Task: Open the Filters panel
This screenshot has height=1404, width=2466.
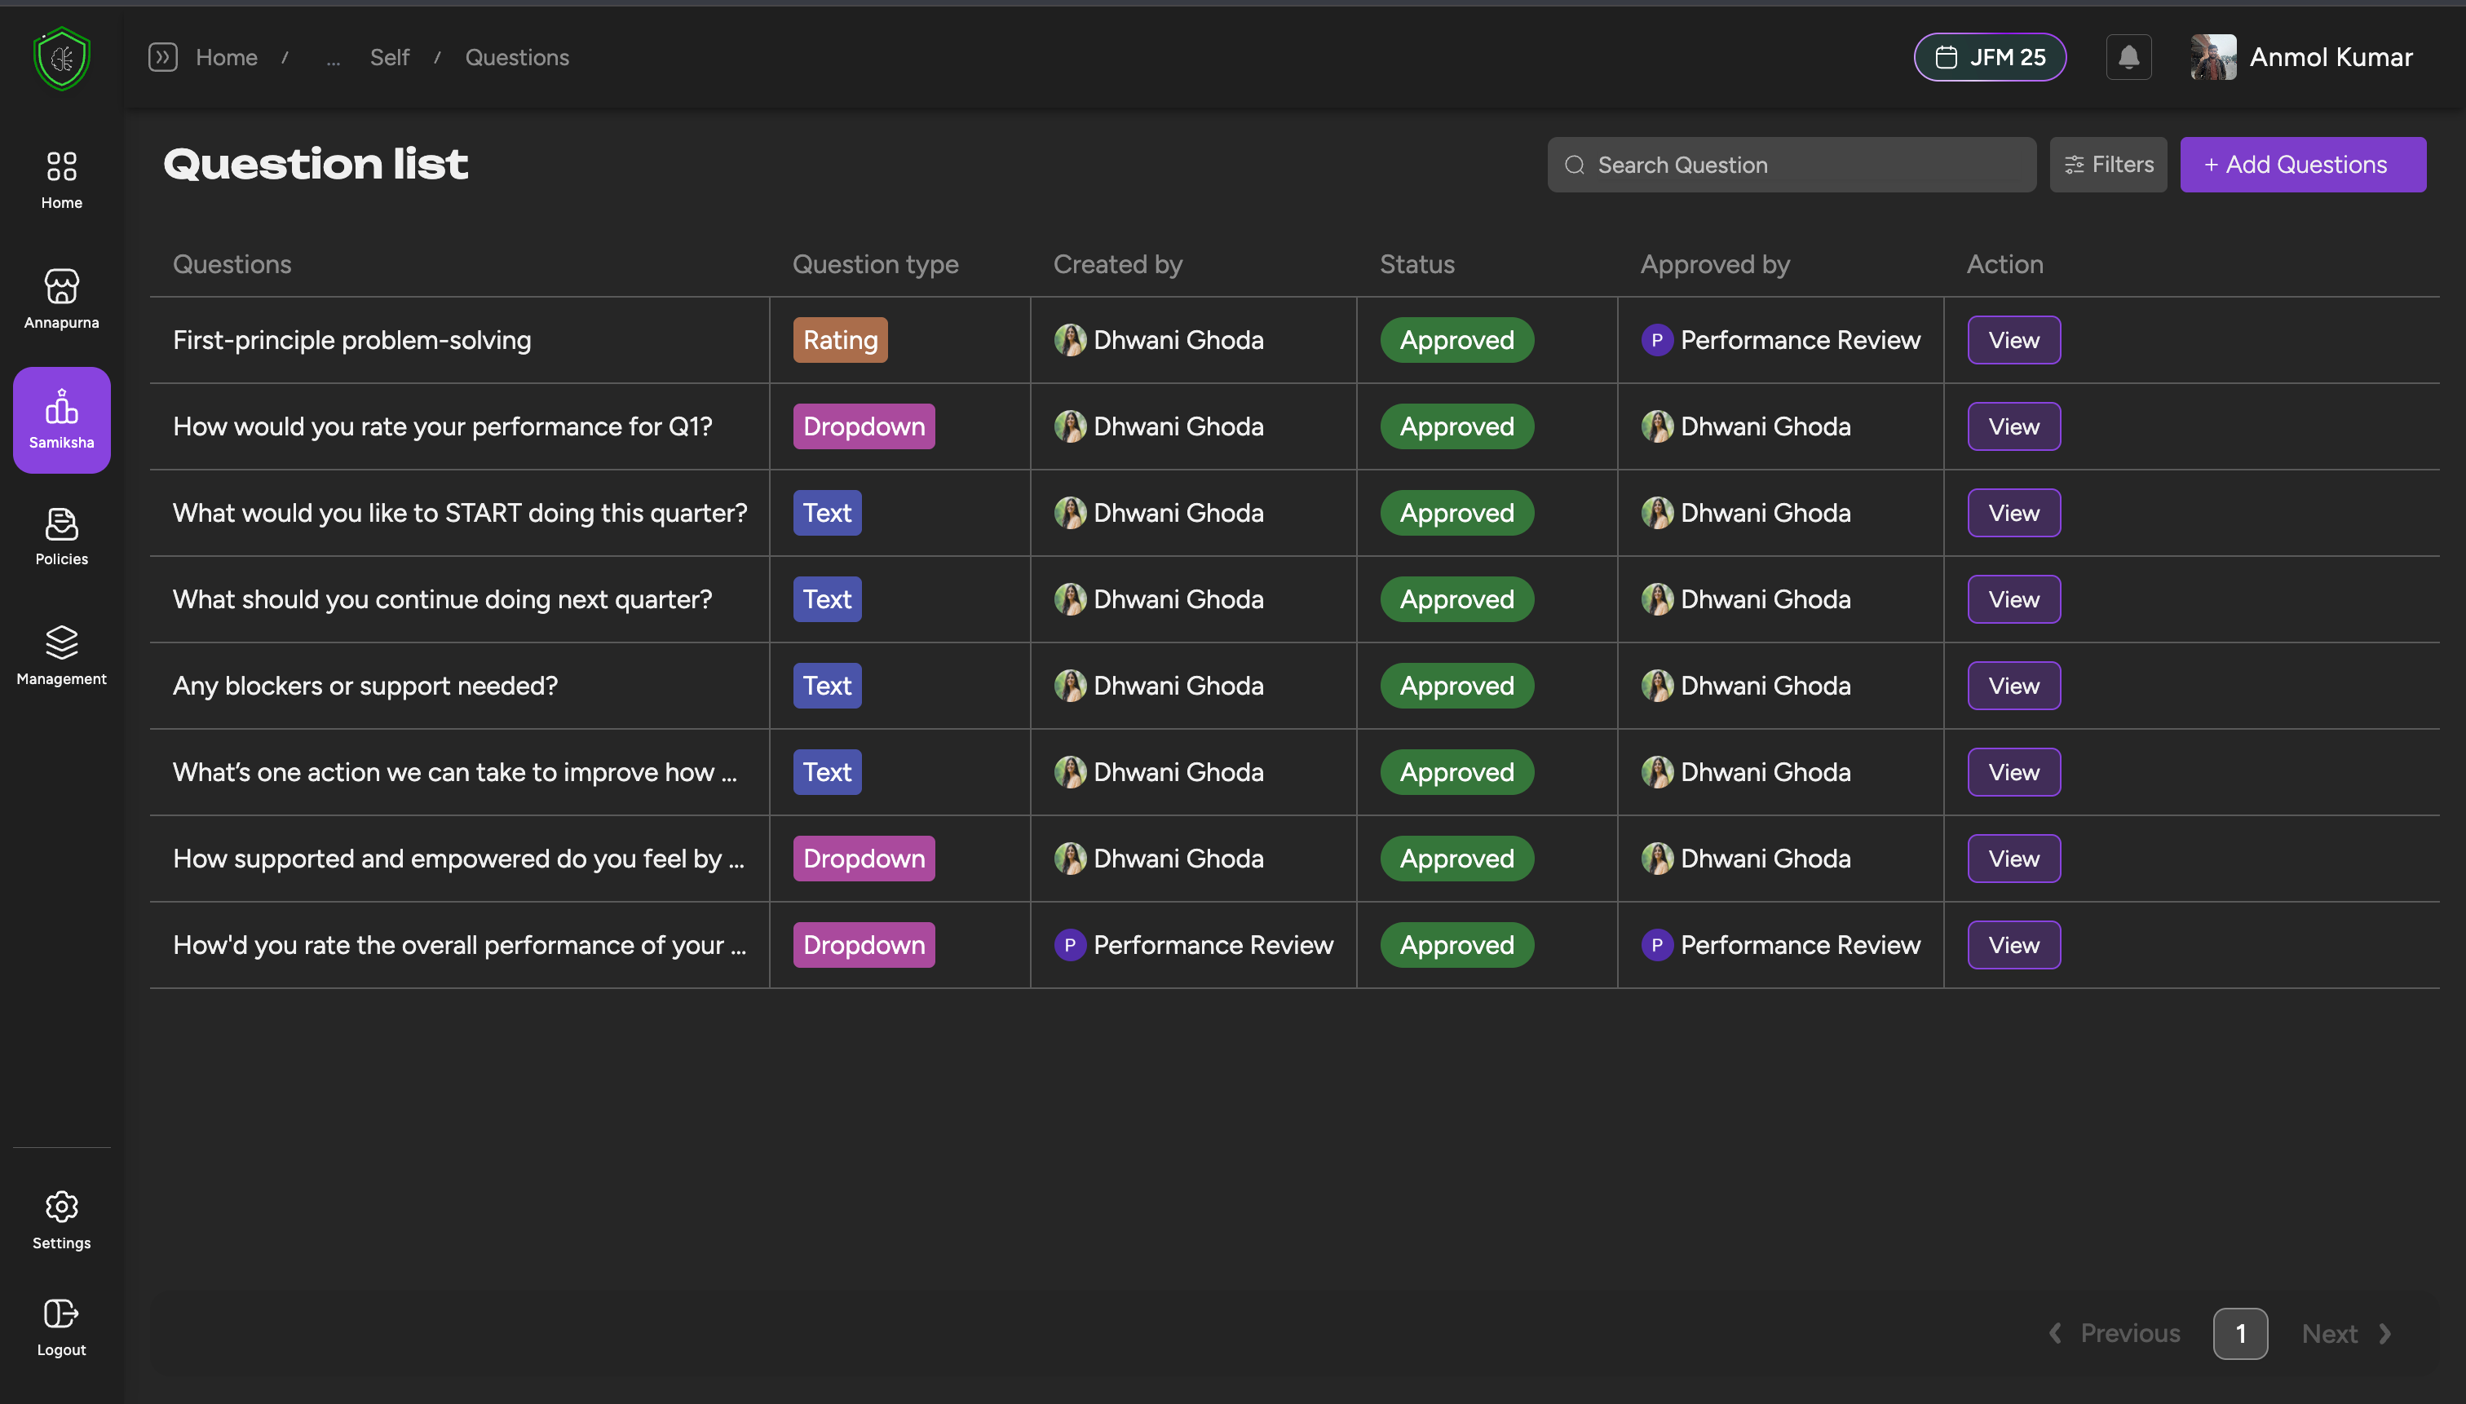Action: click(x=2107, y=165)
